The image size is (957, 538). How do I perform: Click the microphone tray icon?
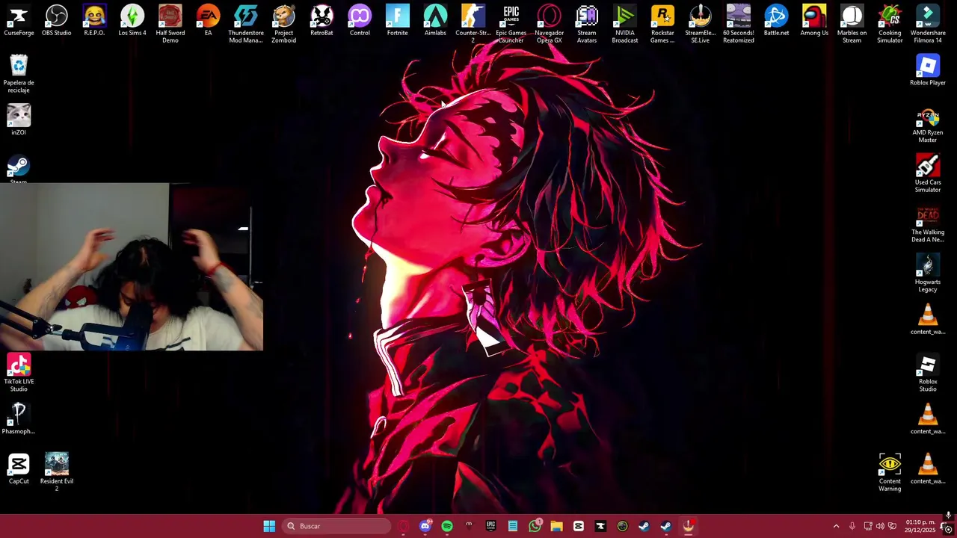point(852,526)
